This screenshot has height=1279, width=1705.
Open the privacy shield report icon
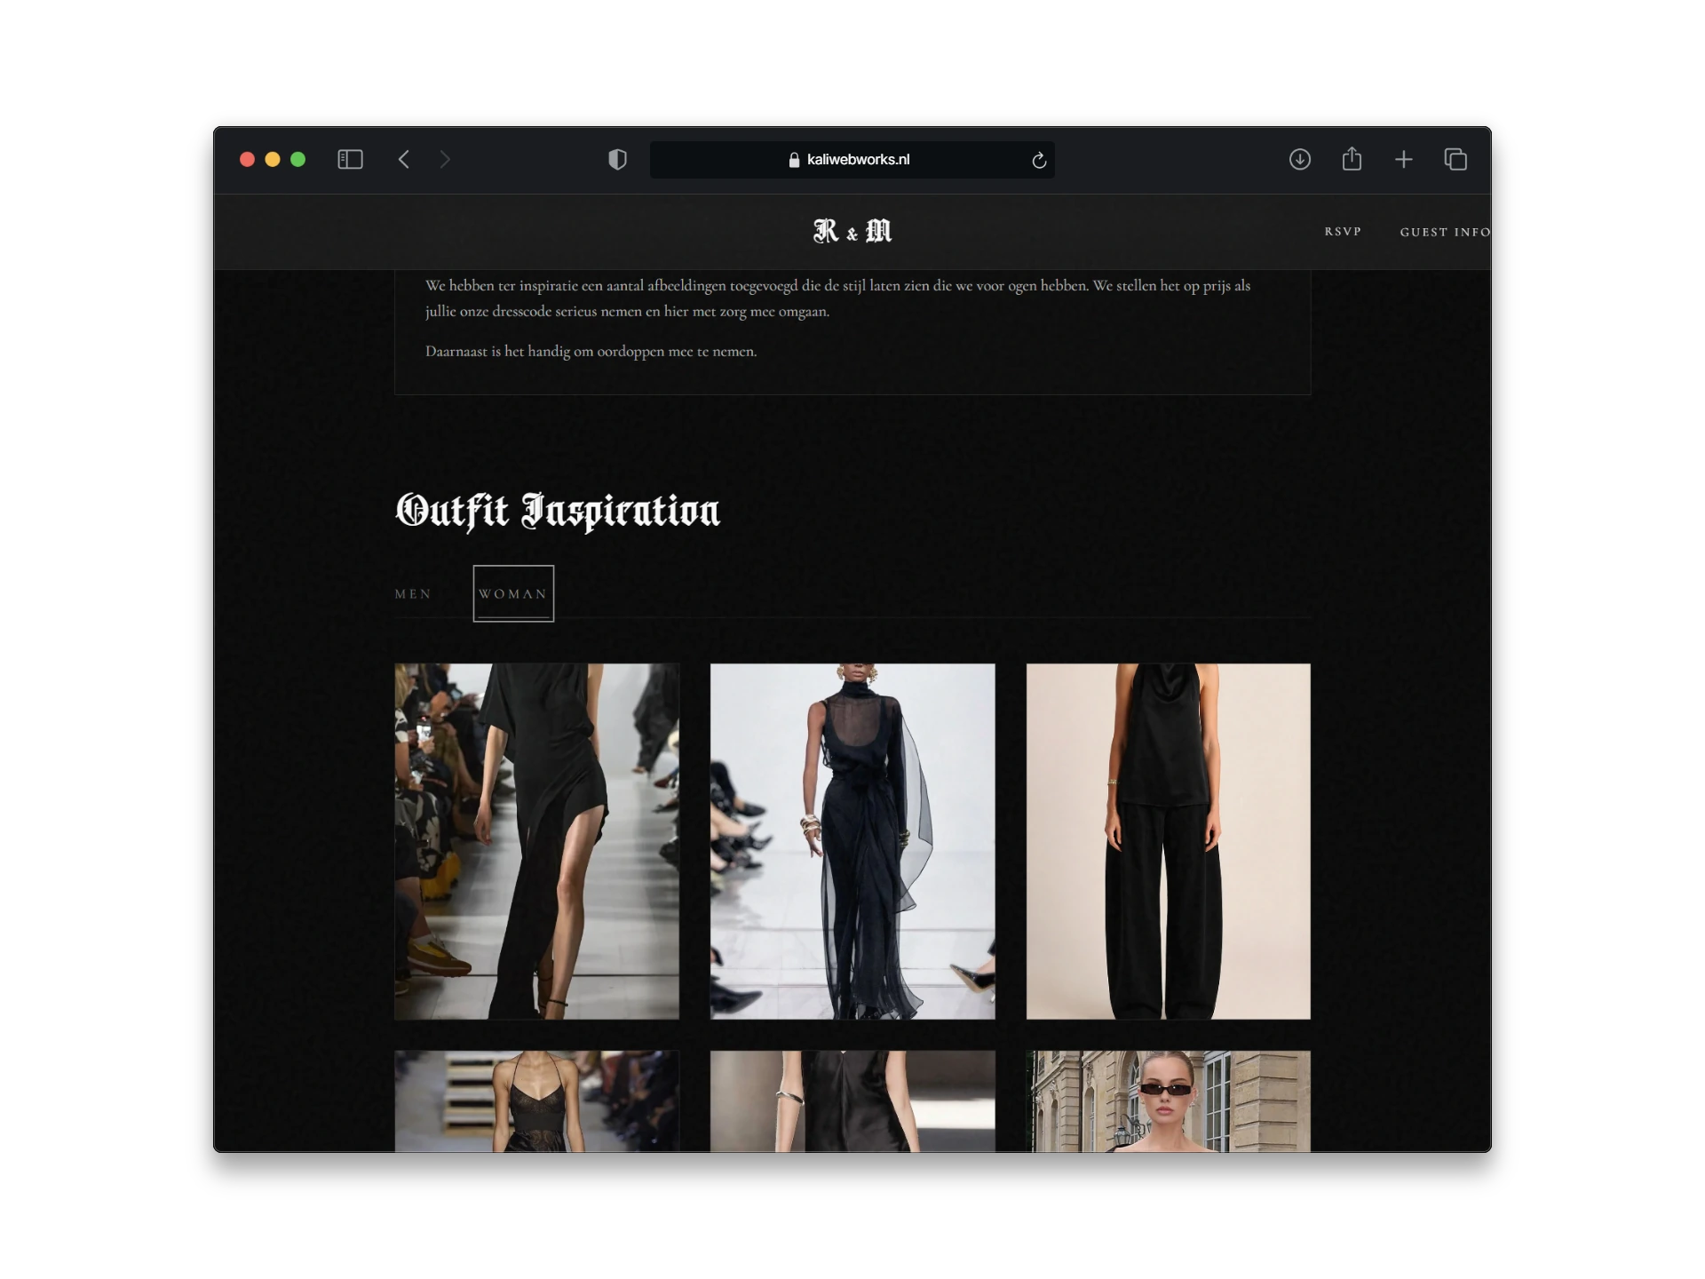click(617, 159)
